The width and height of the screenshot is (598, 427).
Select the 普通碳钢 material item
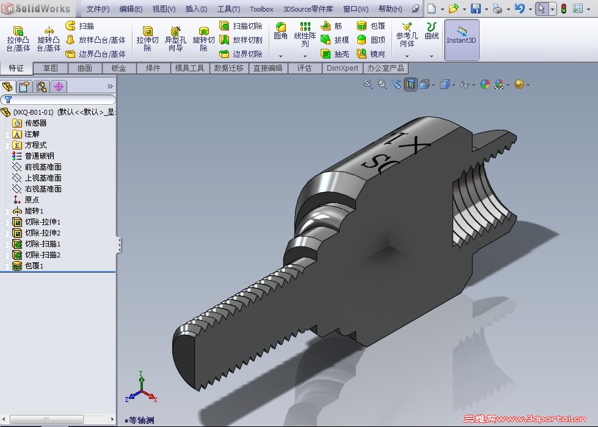click(39, 156)
